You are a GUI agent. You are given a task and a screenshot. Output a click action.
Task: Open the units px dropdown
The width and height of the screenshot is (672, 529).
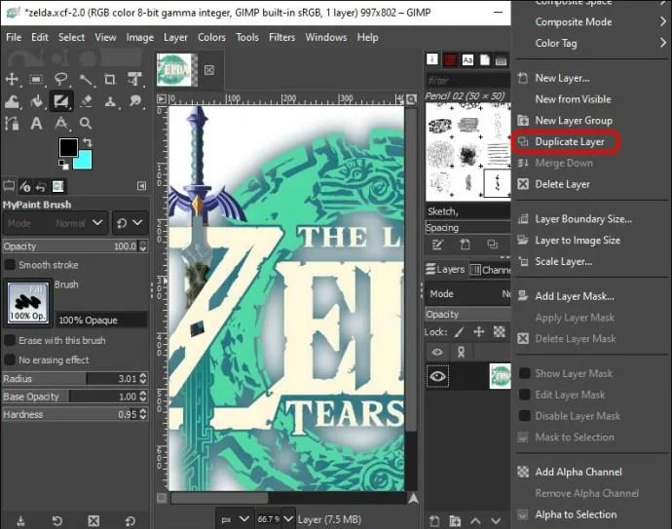tap(235, 519)
